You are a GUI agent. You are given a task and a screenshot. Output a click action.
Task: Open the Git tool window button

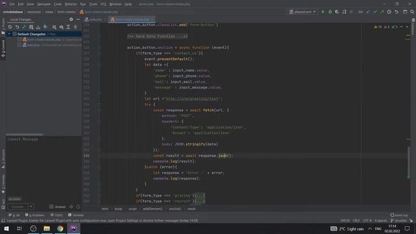[x=14, y=215]
